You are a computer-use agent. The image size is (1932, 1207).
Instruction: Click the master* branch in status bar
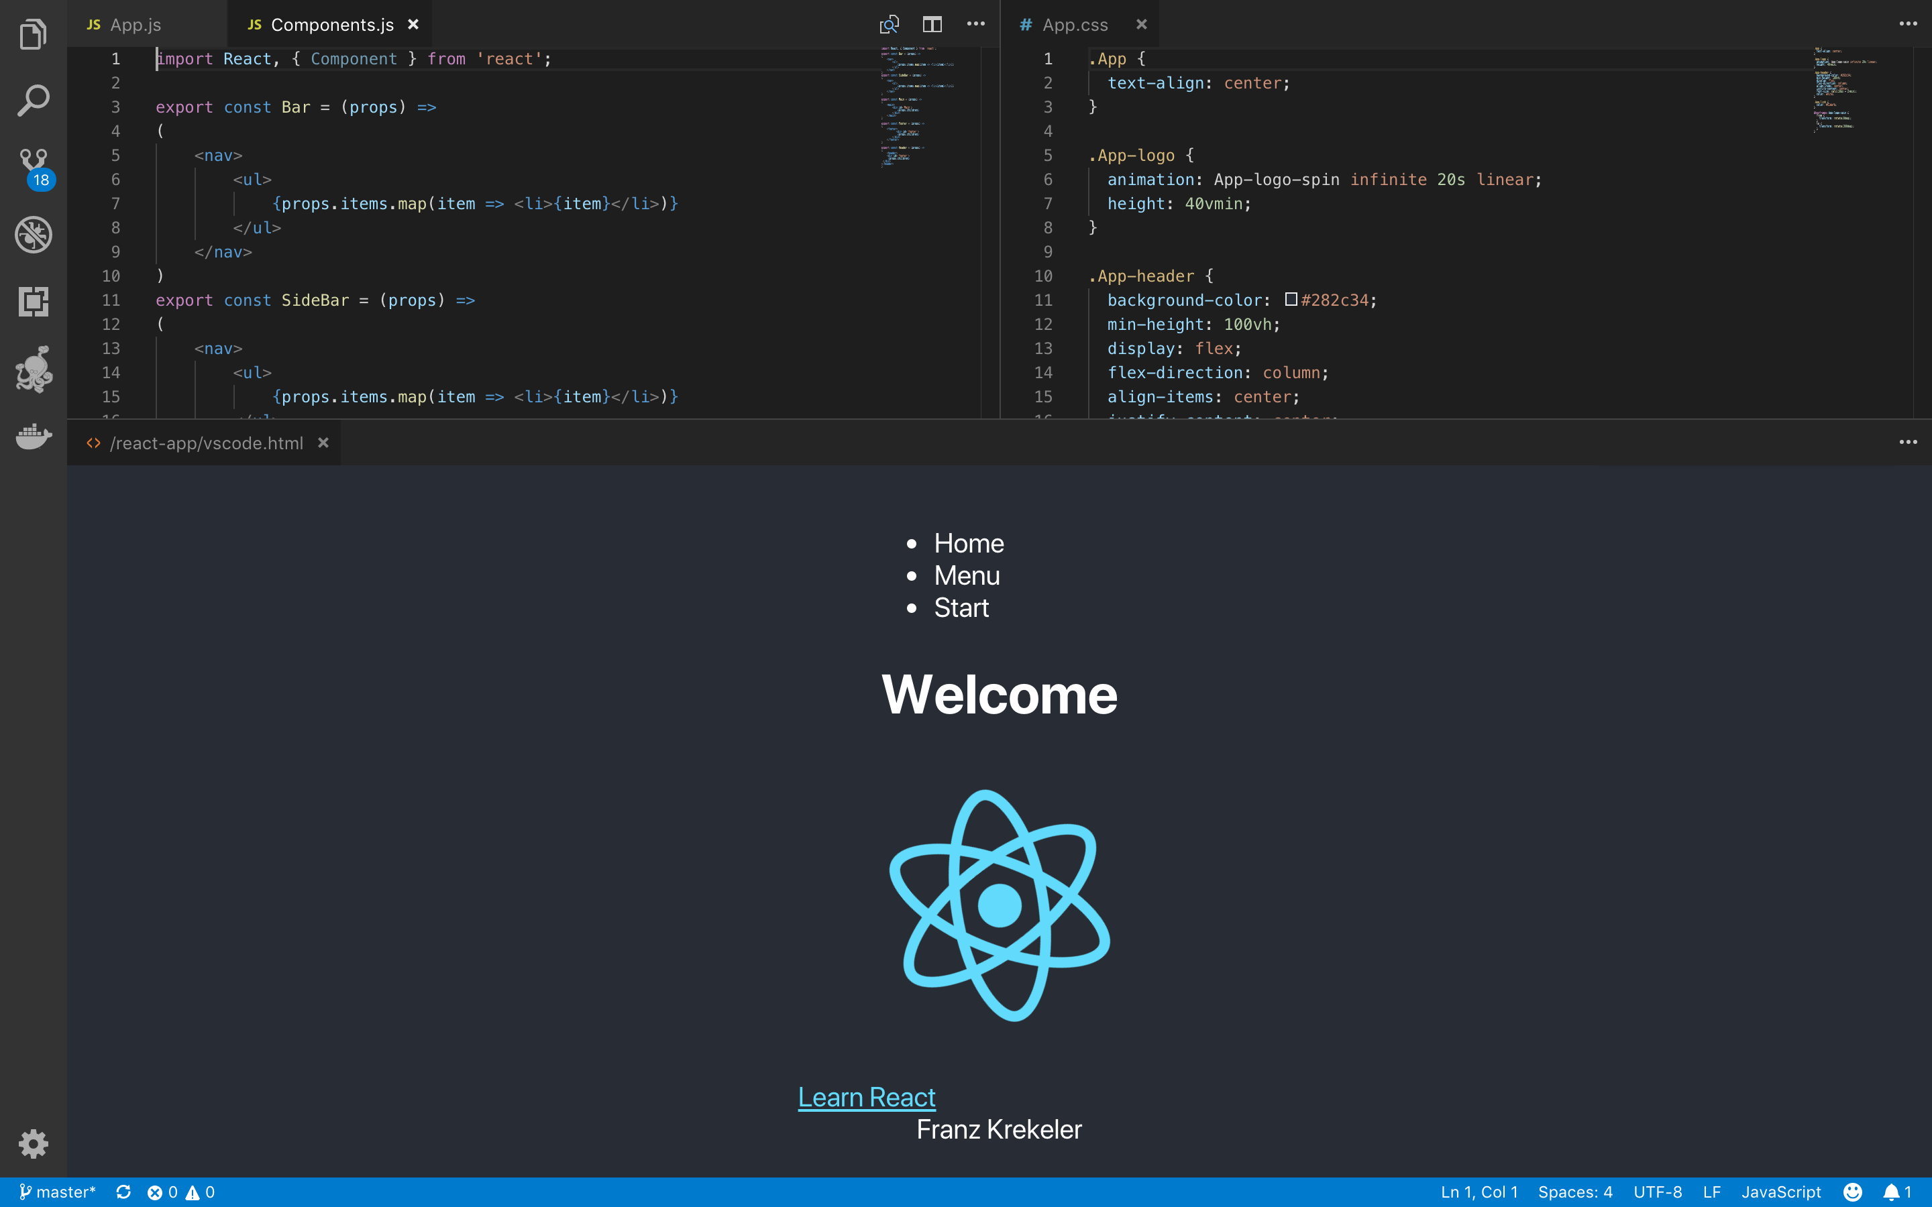[58, 1192]
